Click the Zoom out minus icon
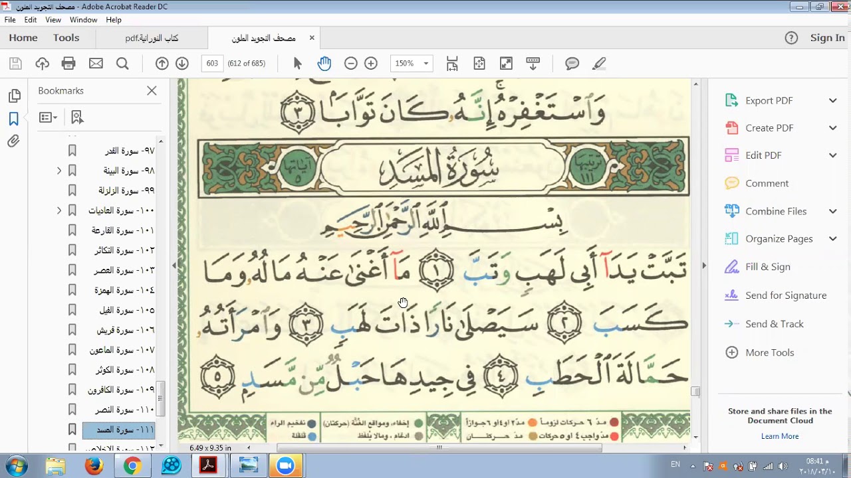The width and height of the screenshot is (851, 478). click(350, 64)
